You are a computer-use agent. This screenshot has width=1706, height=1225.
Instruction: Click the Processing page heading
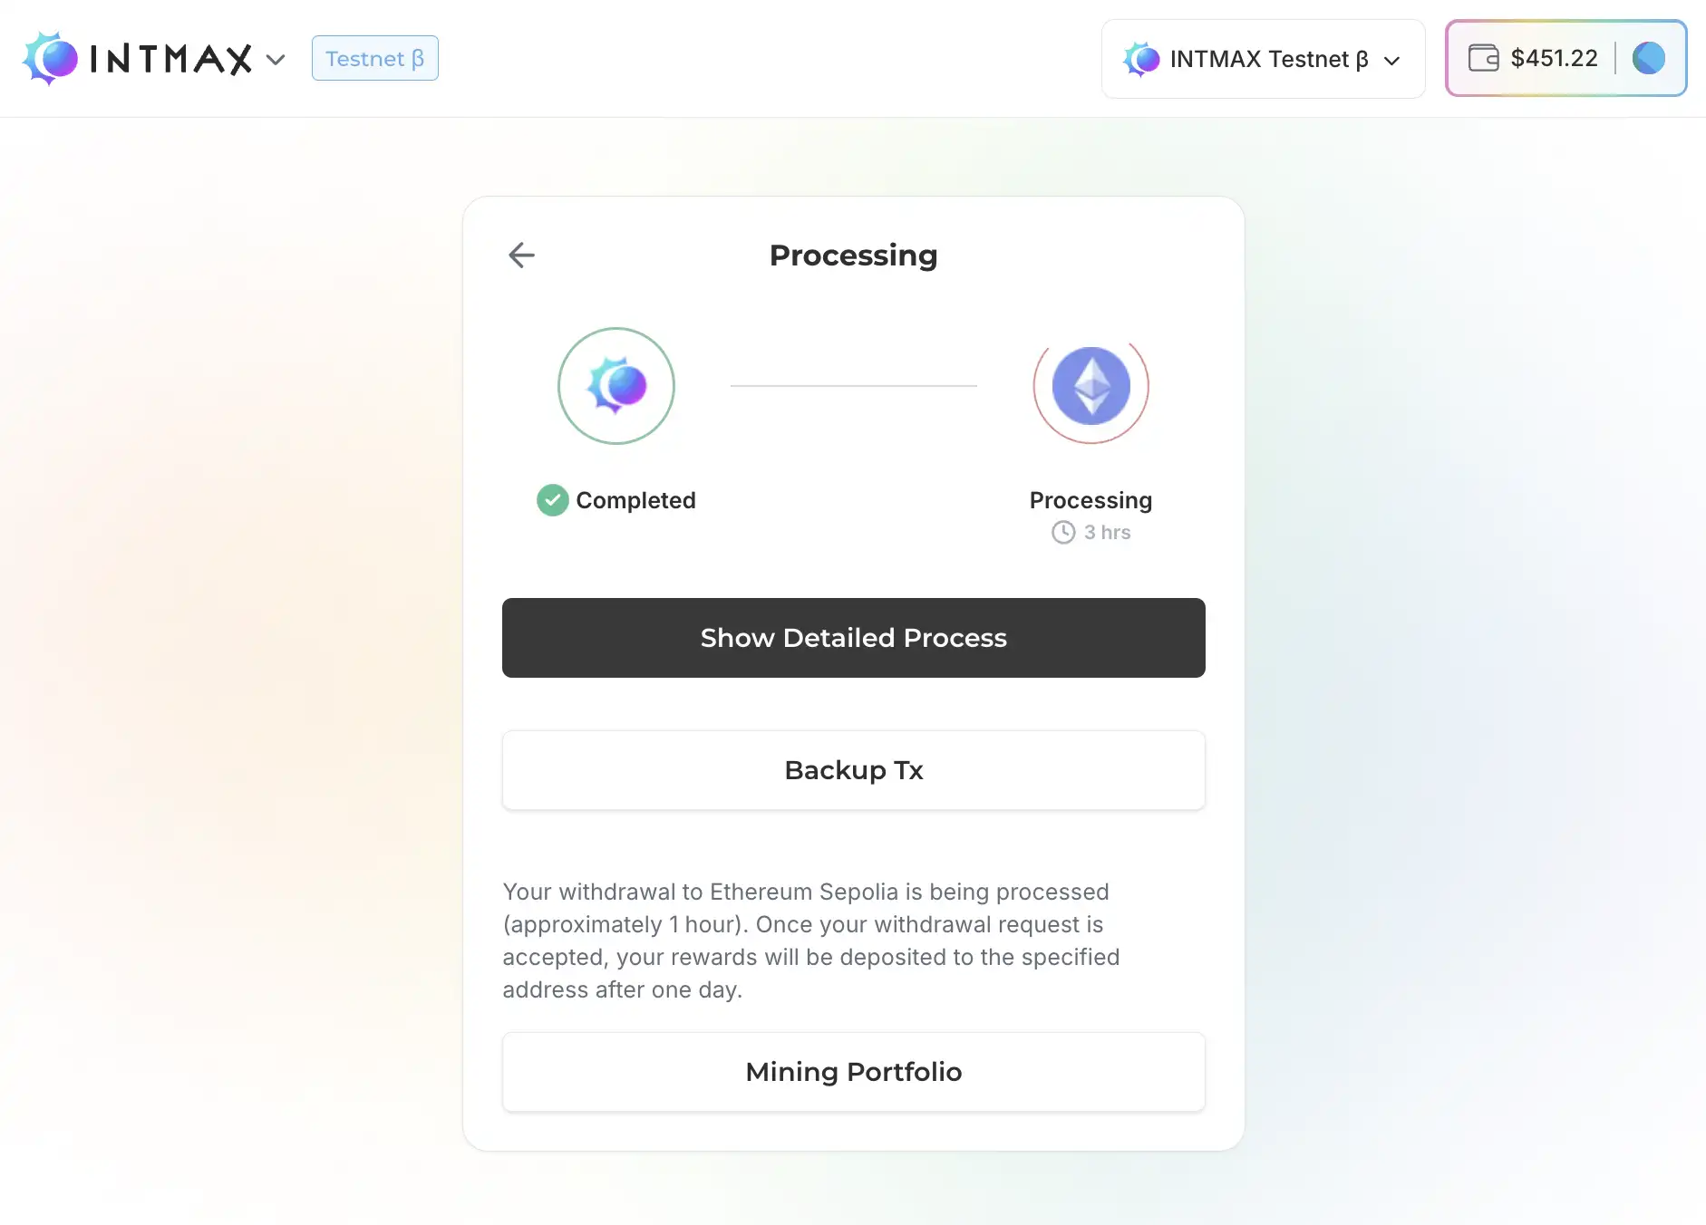point(853,256)
